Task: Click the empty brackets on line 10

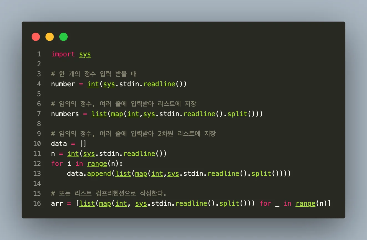Action: click(x=83, y=144)
